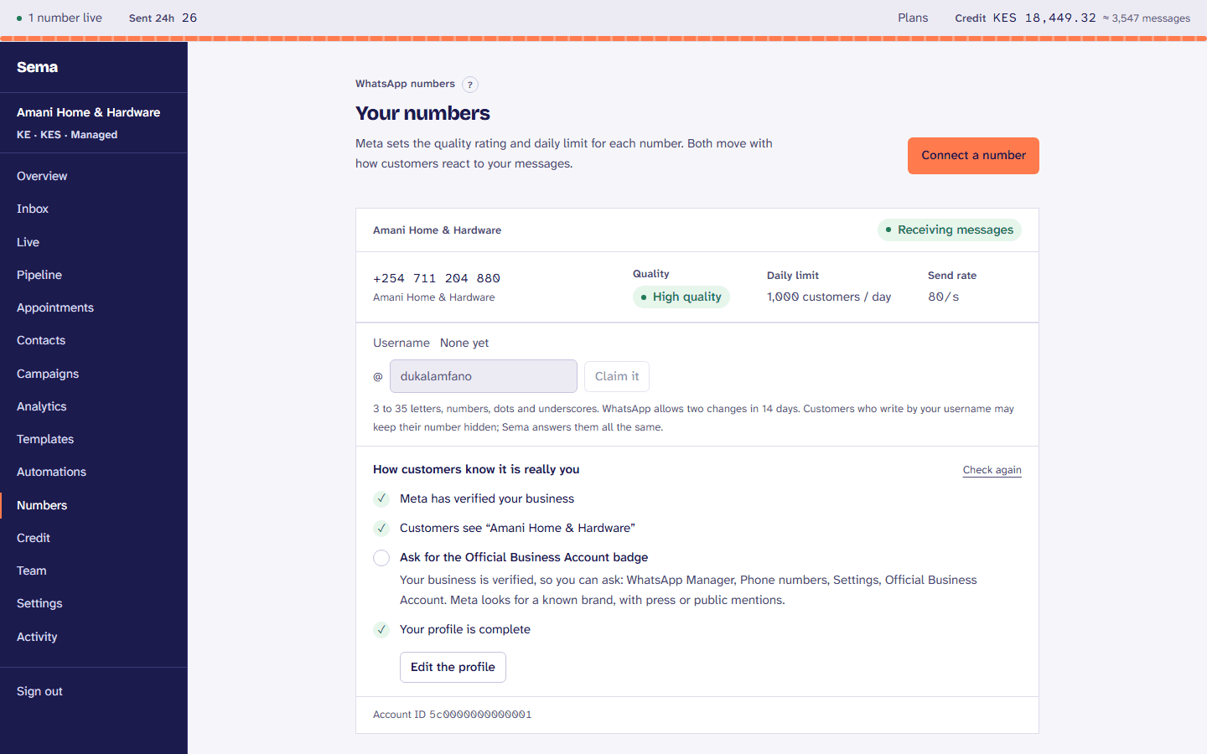Click the Account ID 5c0000000000001 text
This screenshot has height=754, width=1207.
[453, 715]
